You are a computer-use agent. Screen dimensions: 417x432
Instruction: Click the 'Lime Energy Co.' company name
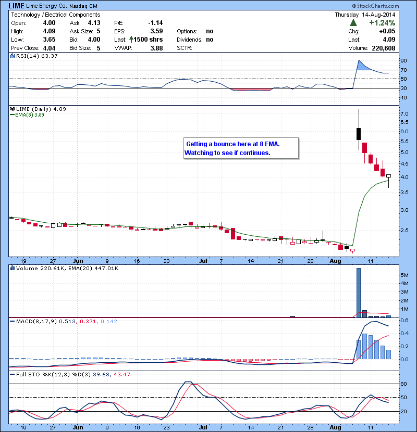pos(46,6)
